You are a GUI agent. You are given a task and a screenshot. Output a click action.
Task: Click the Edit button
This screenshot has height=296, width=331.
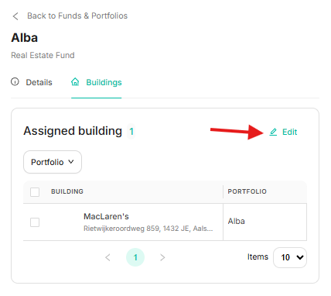coord(283,132)
